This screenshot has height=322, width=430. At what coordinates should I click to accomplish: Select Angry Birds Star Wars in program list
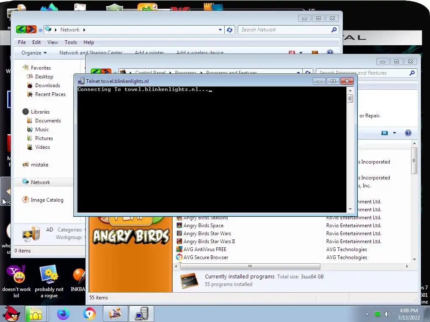tap(207, 233)
